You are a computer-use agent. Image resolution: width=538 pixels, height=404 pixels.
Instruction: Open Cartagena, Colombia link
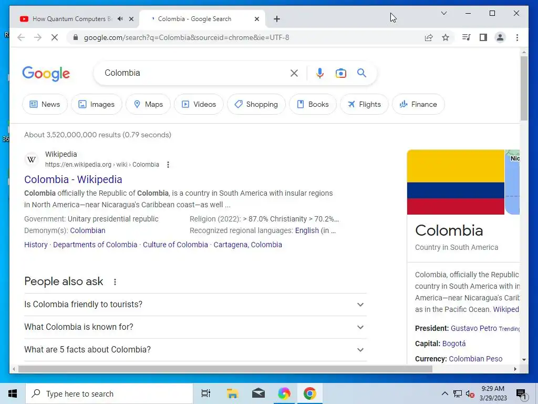pyautogui.click(x=248, y=245)
